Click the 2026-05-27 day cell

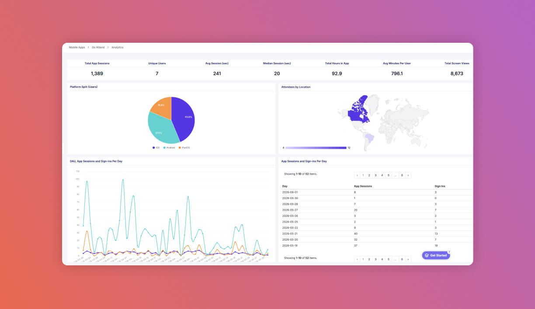coord(290,210)
